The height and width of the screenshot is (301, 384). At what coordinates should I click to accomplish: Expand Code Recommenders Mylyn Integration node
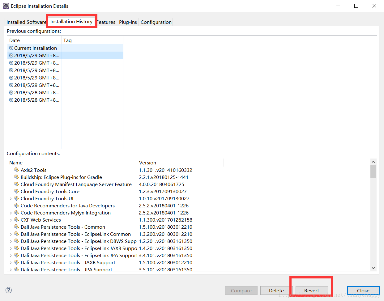pos(11,213)
